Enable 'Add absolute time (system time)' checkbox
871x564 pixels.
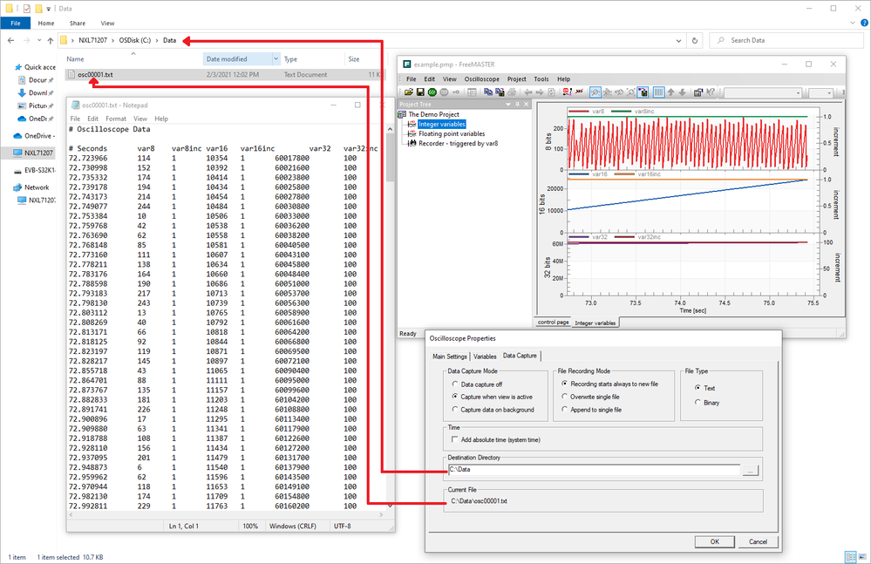pyautogui.click(x=455, y=439)
